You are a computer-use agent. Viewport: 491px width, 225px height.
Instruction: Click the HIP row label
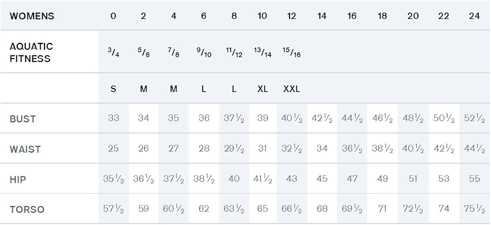point(18,179)
